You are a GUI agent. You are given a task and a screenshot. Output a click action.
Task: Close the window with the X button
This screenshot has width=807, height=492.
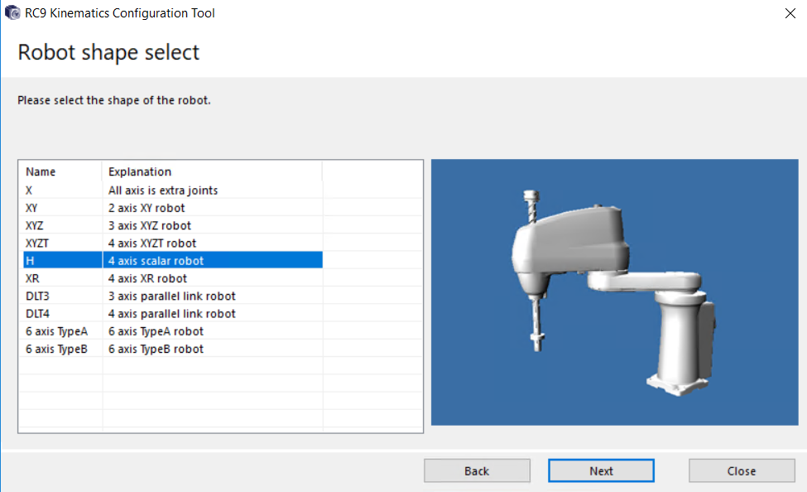787,12
